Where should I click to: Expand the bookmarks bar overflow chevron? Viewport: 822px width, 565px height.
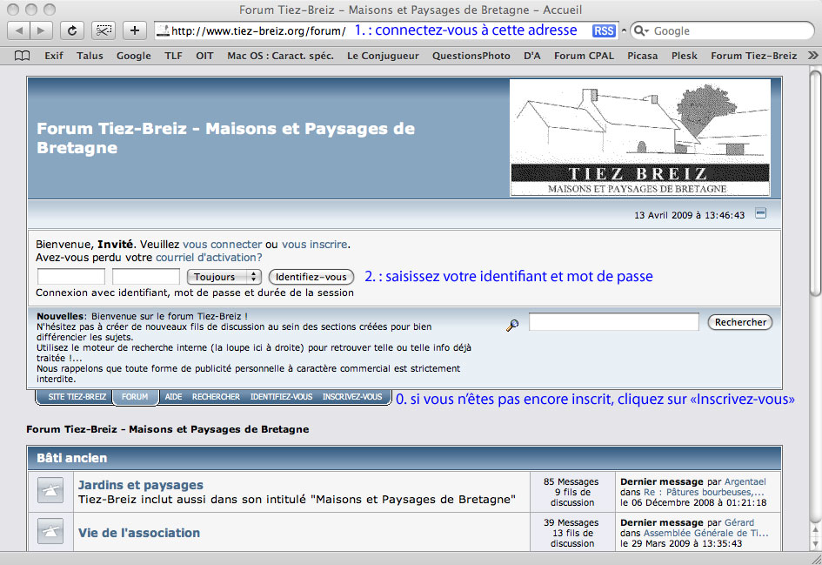(x=812, y=56)
